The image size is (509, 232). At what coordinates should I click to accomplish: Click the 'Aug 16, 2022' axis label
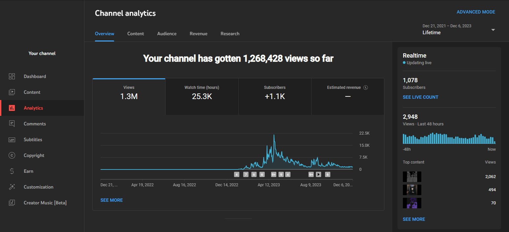click(185, 185)
